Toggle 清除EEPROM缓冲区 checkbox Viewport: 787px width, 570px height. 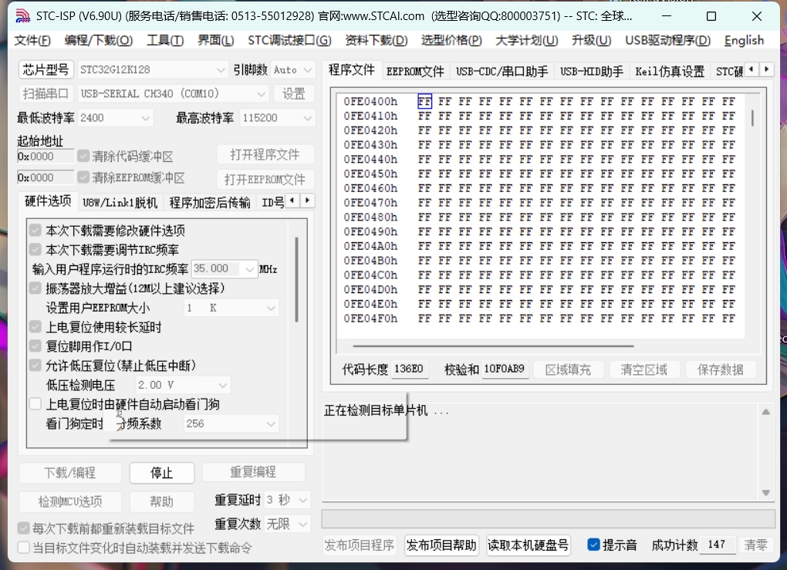pos(83,177)
